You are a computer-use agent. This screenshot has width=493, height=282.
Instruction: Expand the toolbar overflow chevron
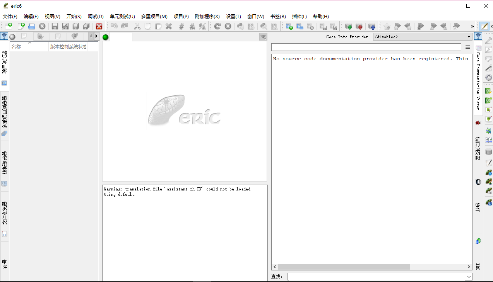click(472, 26)
